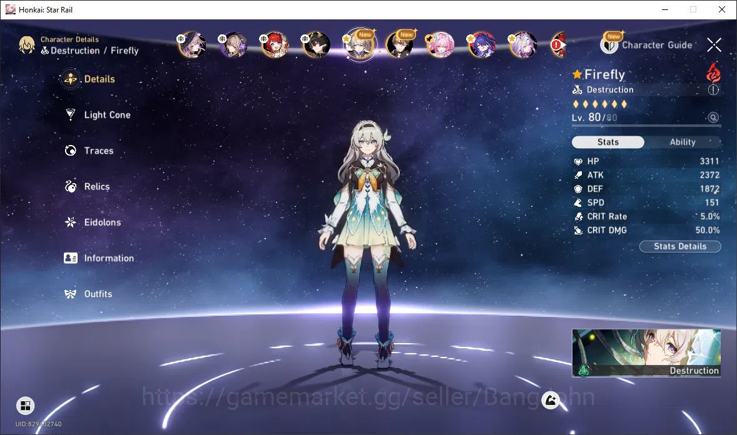Click the DEF value 1872

(709, 189)
